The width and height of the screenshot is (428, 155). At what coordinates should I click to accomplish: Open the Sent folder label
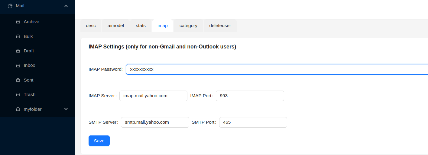click(29, 80)
